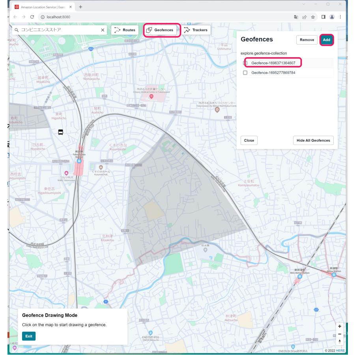Check Geofence-1696371364607 checkbox
The image size is (355, 355).
pos(245,63)
